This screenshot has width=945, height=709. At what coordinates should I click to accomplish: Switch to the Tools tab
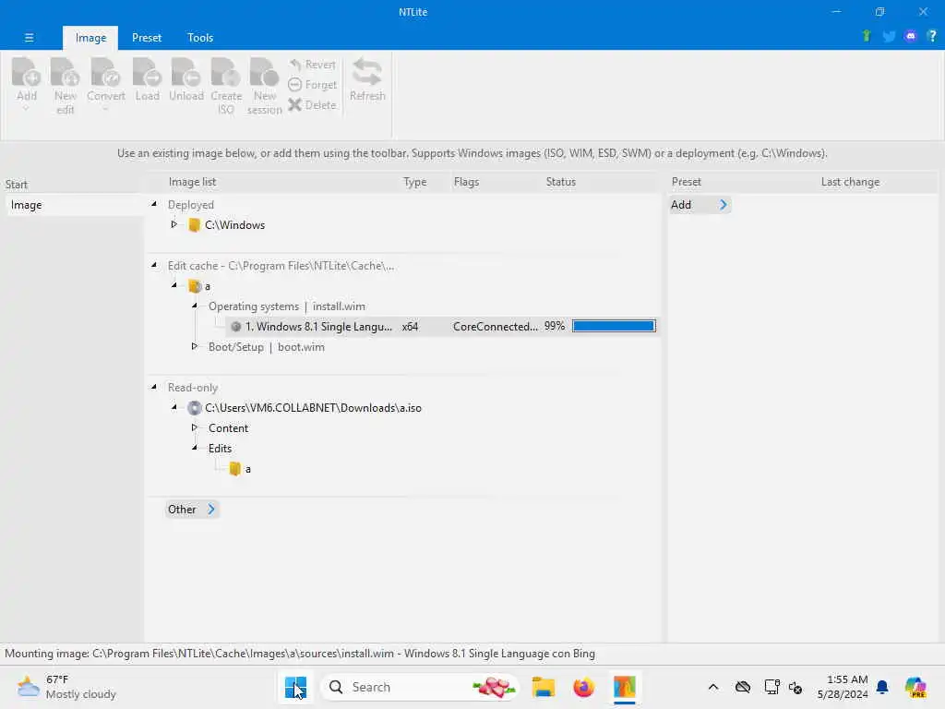point(200,37)
